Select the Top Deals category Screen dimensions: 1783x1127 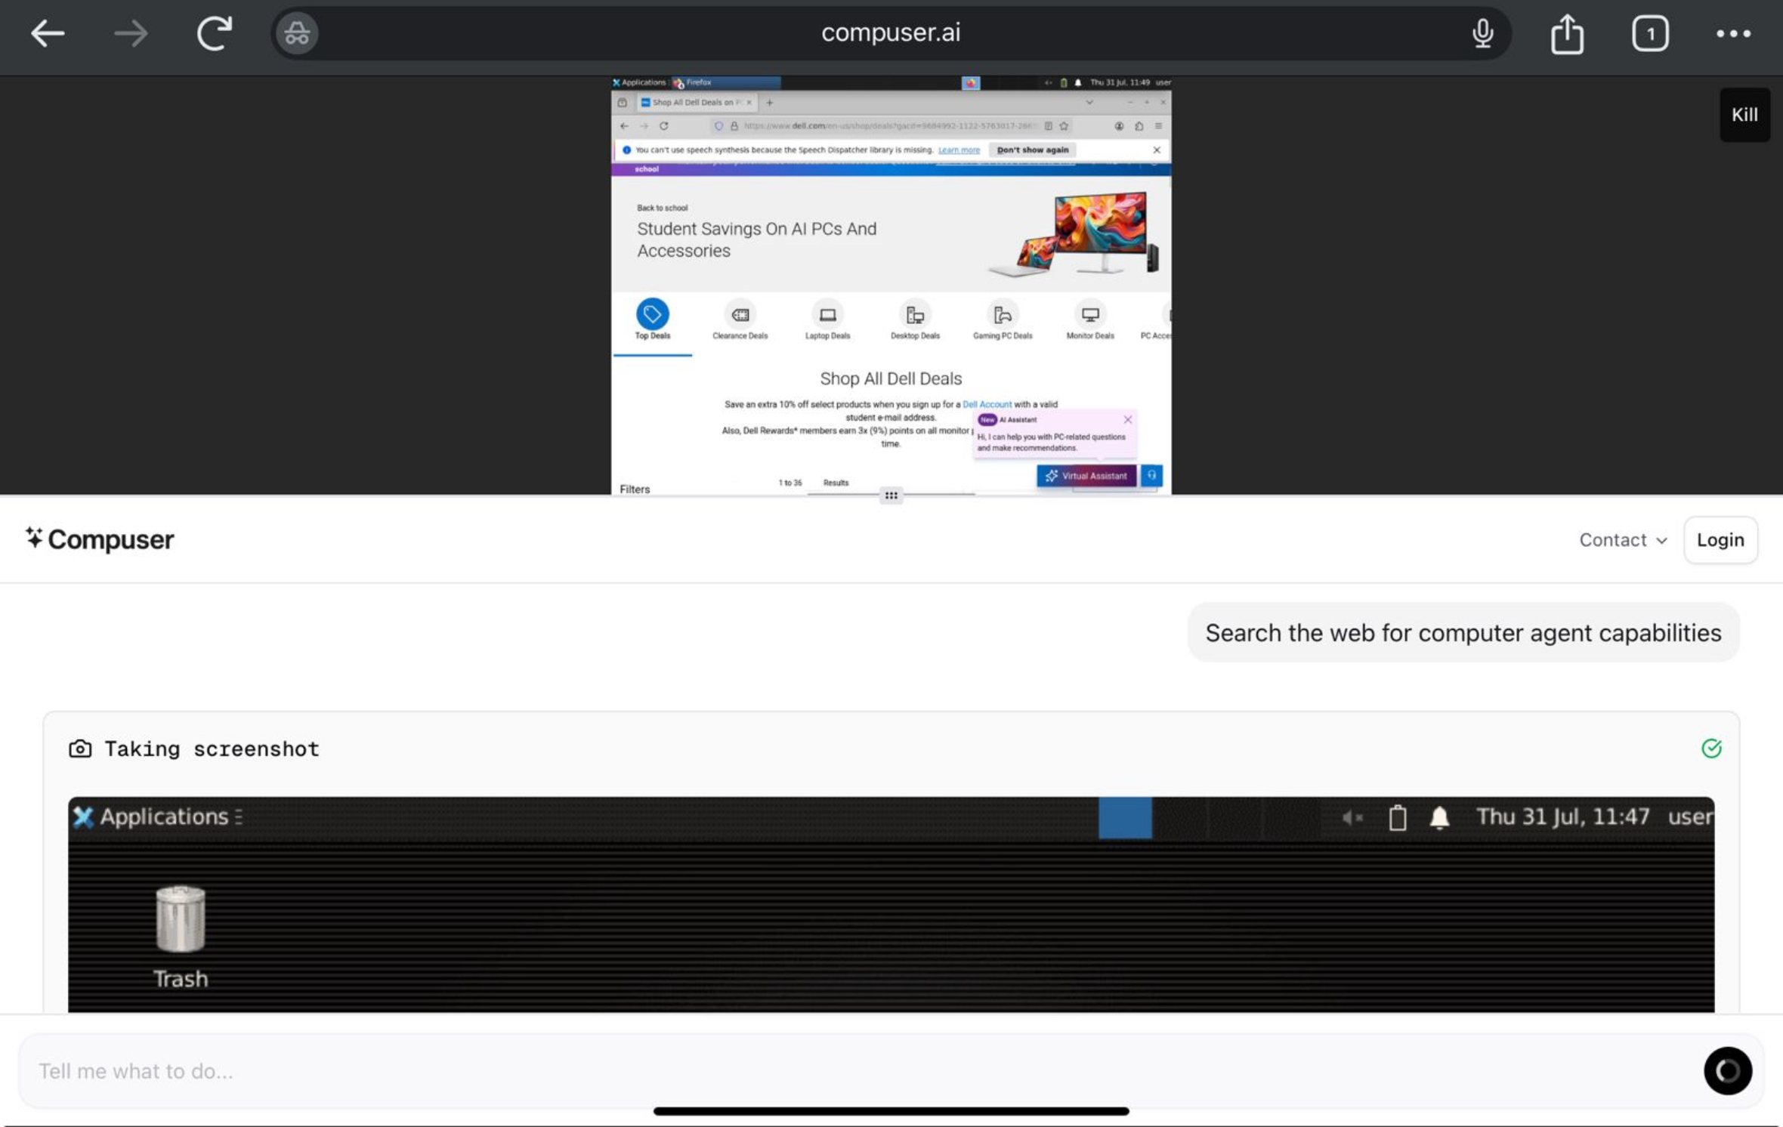652,320
